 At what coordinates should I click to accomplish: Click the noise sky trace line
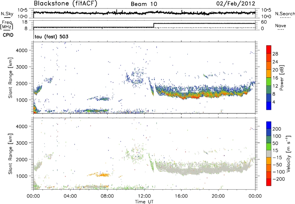pyautogui.click(x=144, y=13)
